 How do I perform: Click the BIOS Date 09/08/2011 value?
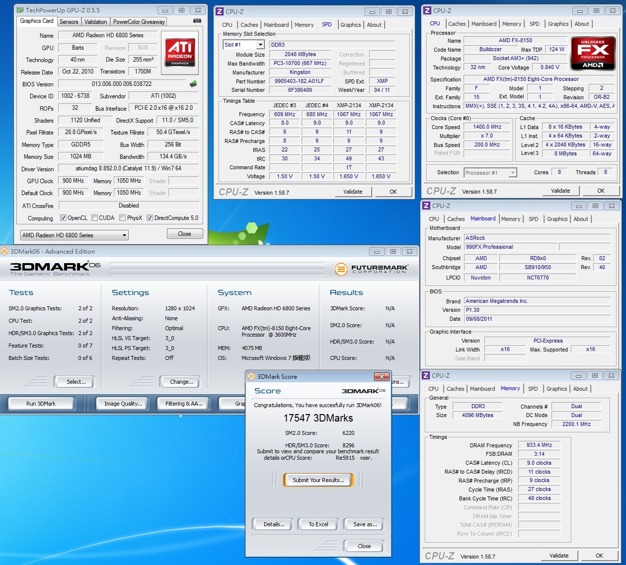[538, 319]
